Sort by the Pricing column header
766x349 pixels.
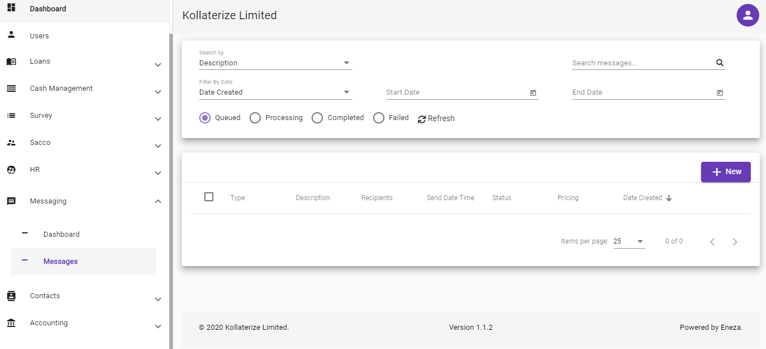click(x=568, y=198)
